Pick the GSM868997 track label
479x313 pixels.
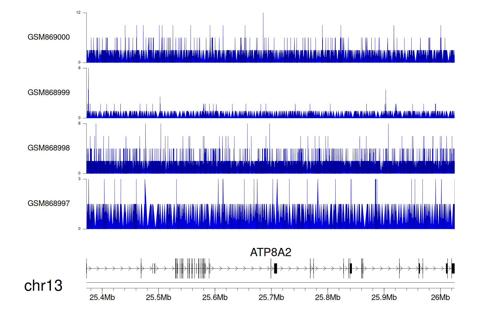tap(49, 203)
